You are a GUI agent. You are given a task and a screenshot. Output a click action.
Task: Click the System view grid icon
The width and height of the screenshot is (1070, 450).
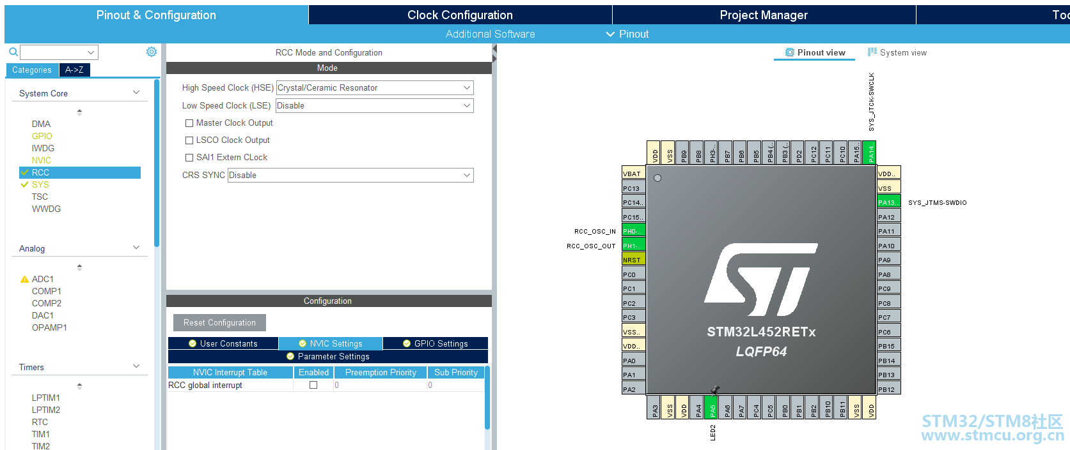pyautogui.click(x=872, y=52)
